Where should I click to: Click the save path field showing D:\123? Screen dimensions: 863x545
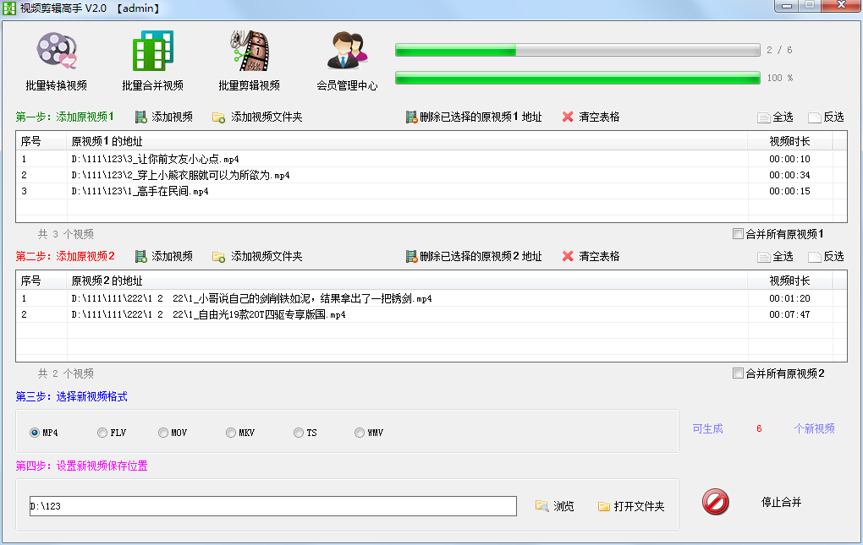(272, 505)
